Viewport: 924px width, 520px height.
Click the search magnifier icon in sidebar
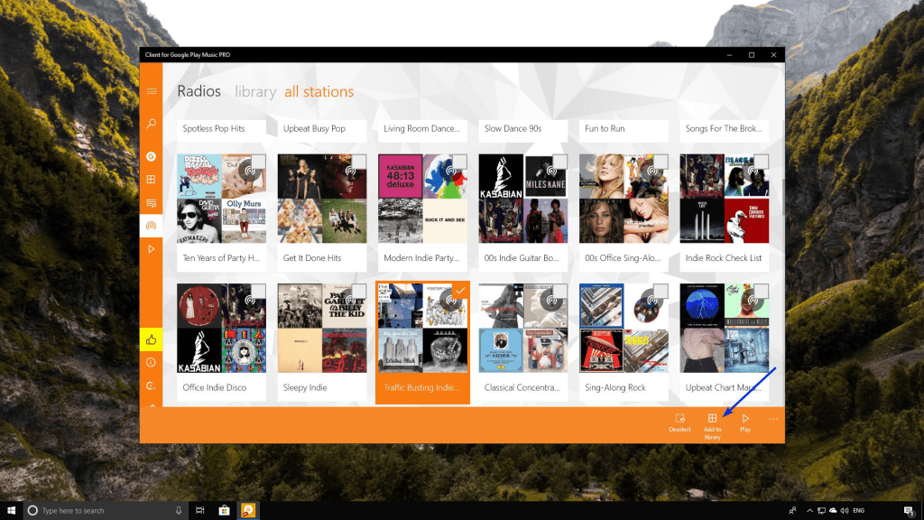pyautogui.click(x=152, y=124)
